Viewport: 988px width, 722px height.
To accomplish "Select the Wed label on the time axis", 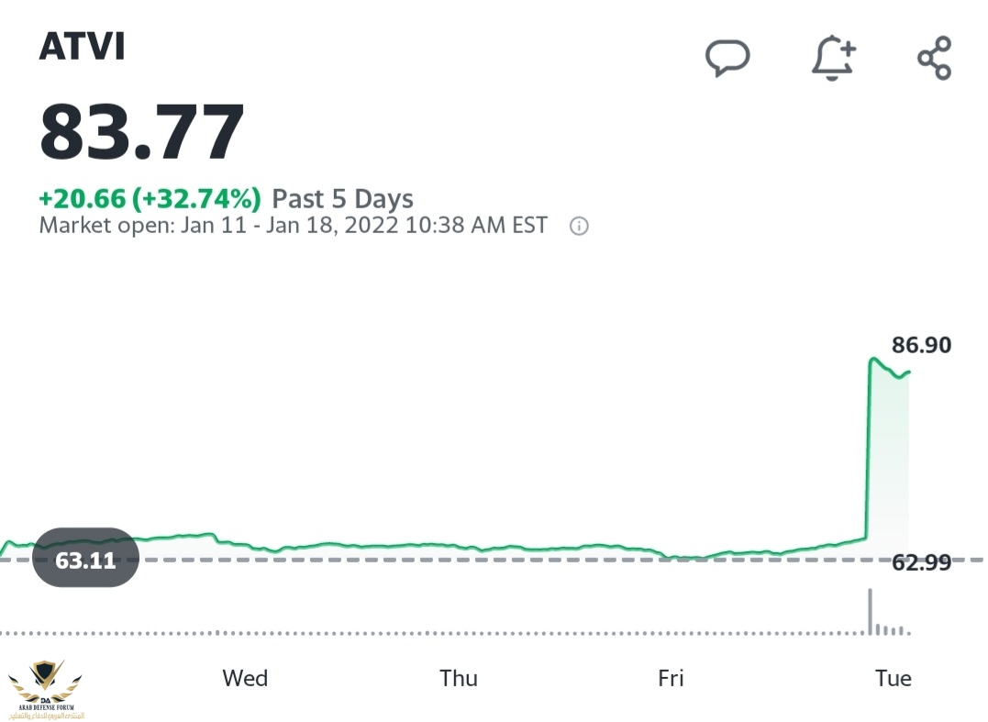I will click(x=245, y=678).
